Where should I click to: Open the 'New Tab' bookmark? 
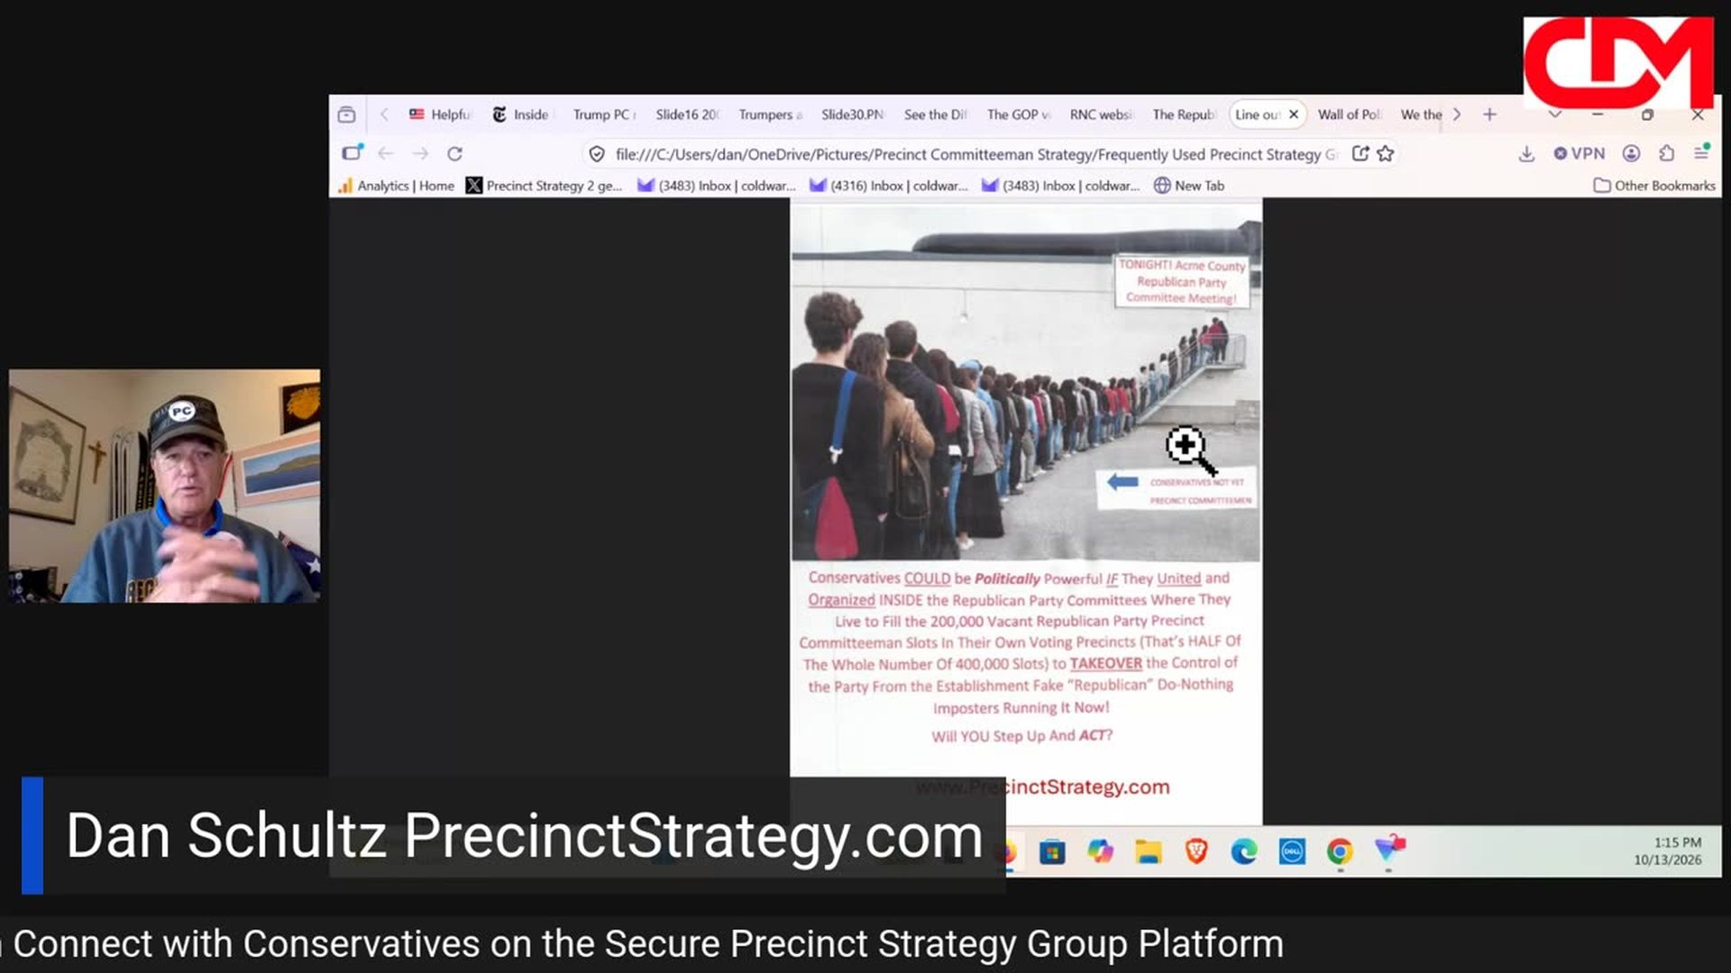tap(1189, 186)
